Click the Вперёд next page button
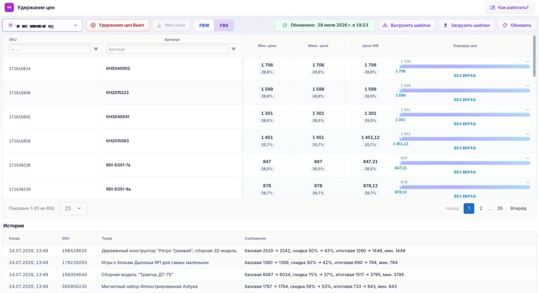This screenshot has height=293, width=539. click(x=518, y=209)
